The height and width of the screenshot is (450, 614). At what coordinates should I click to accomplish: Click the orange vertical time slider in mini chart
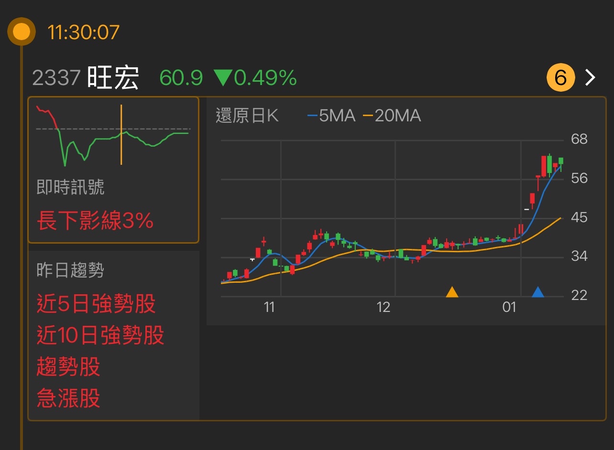[x=122, y=134]
